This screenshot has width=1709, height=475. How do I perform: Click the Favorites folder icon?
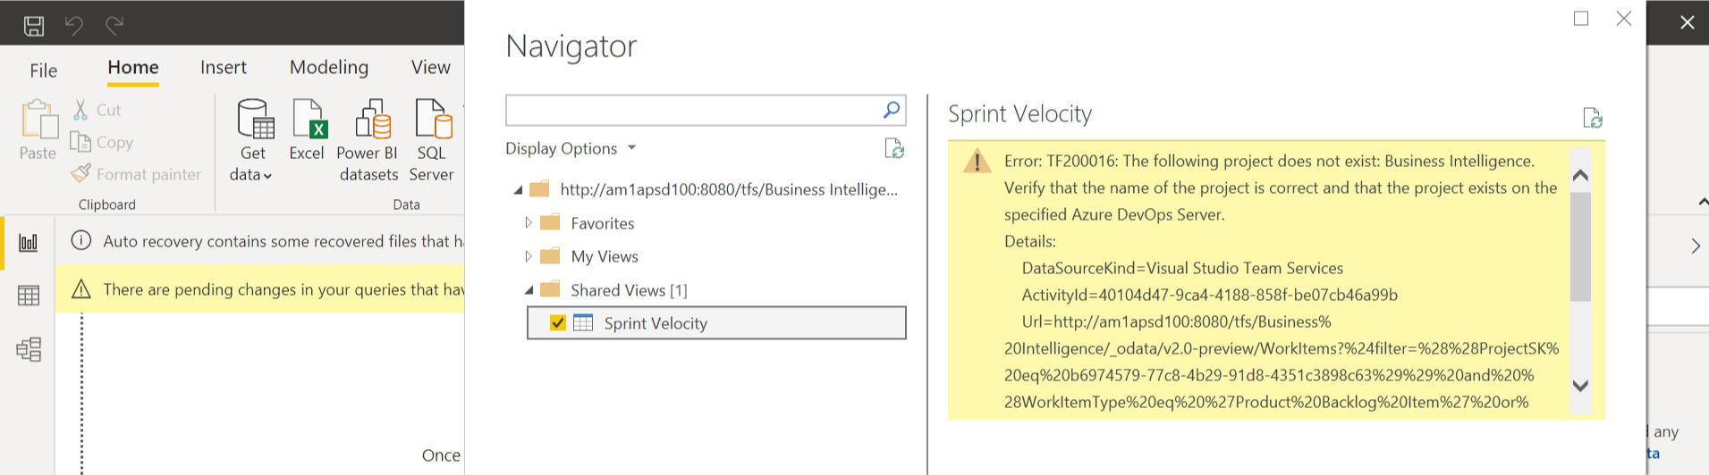[x=550, y=222]
